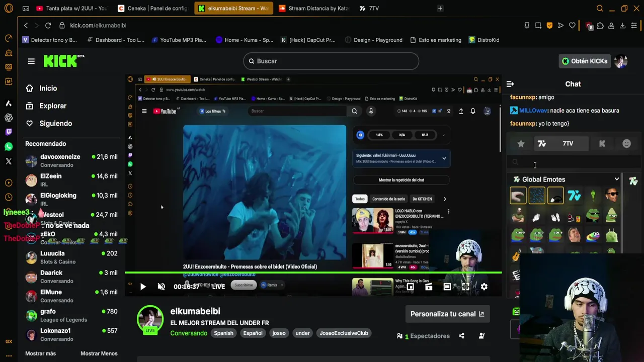Click the 7TV emote set sidebar icon

633,182
